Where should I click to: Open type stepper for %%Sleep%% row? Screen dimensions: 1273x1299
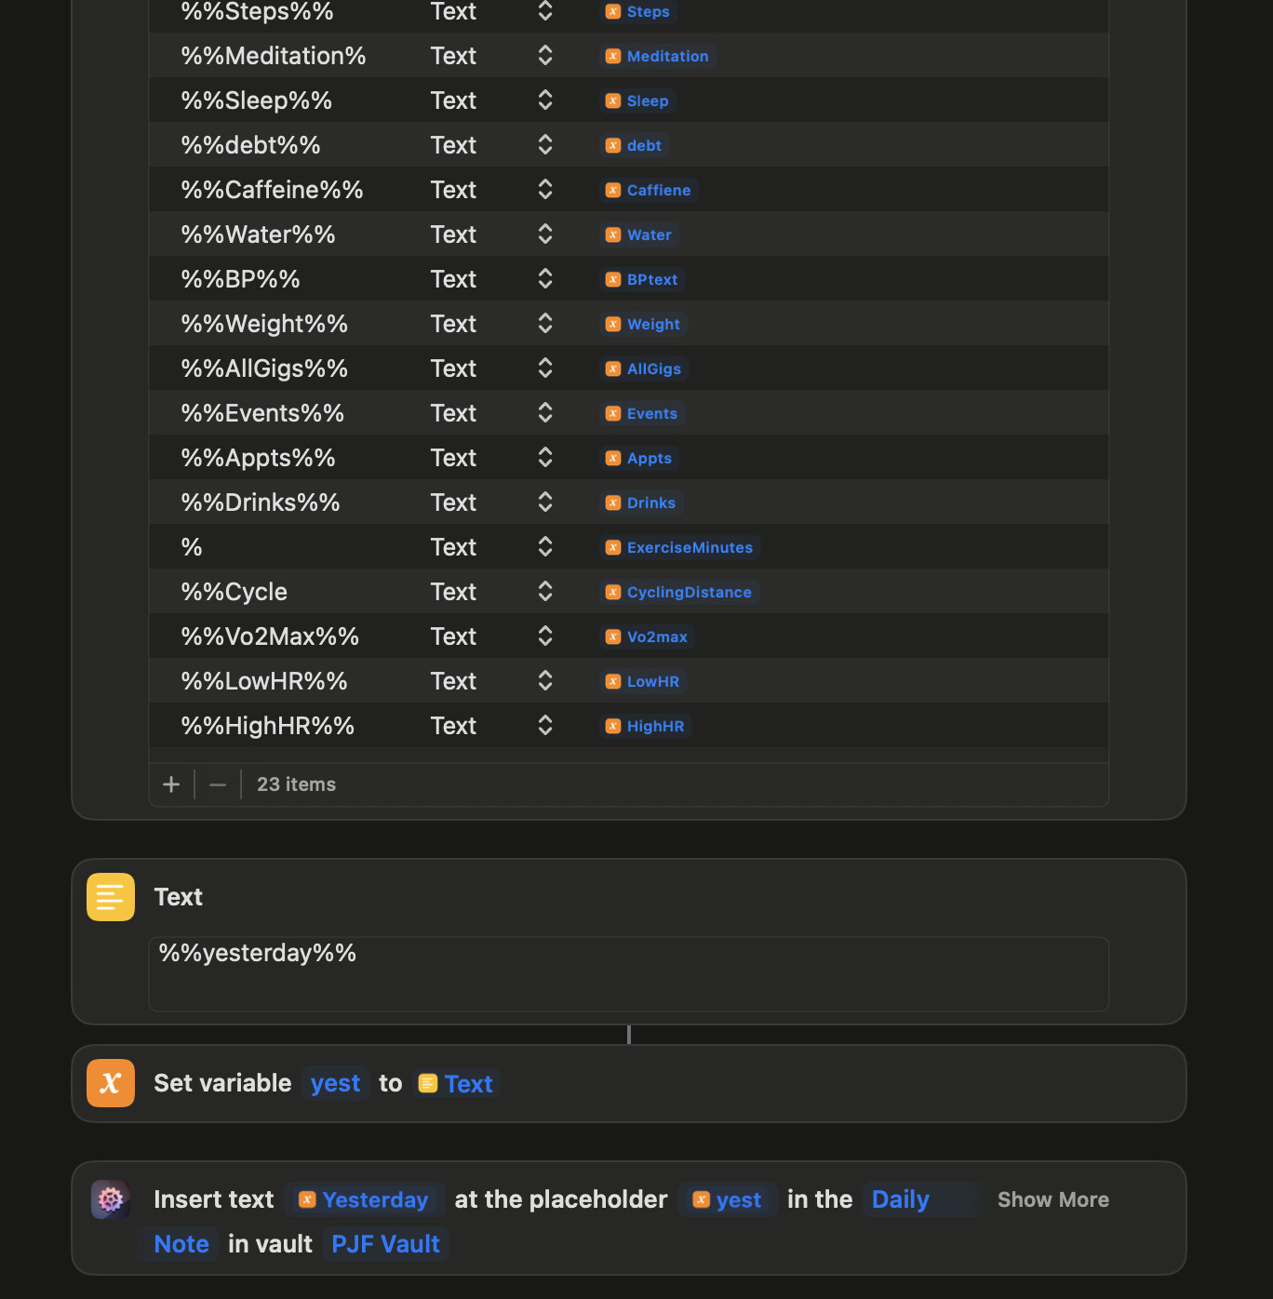click(545, 100)
